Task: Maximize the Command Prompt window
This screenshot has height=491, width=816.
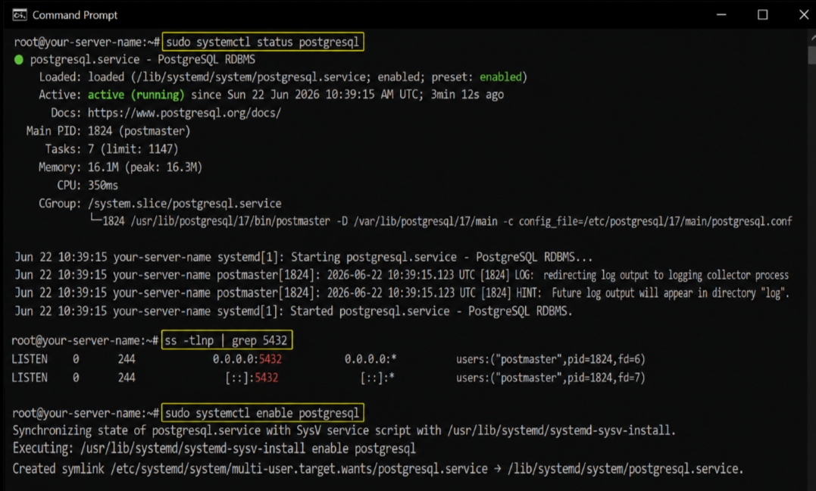Action: coord(762,14)
